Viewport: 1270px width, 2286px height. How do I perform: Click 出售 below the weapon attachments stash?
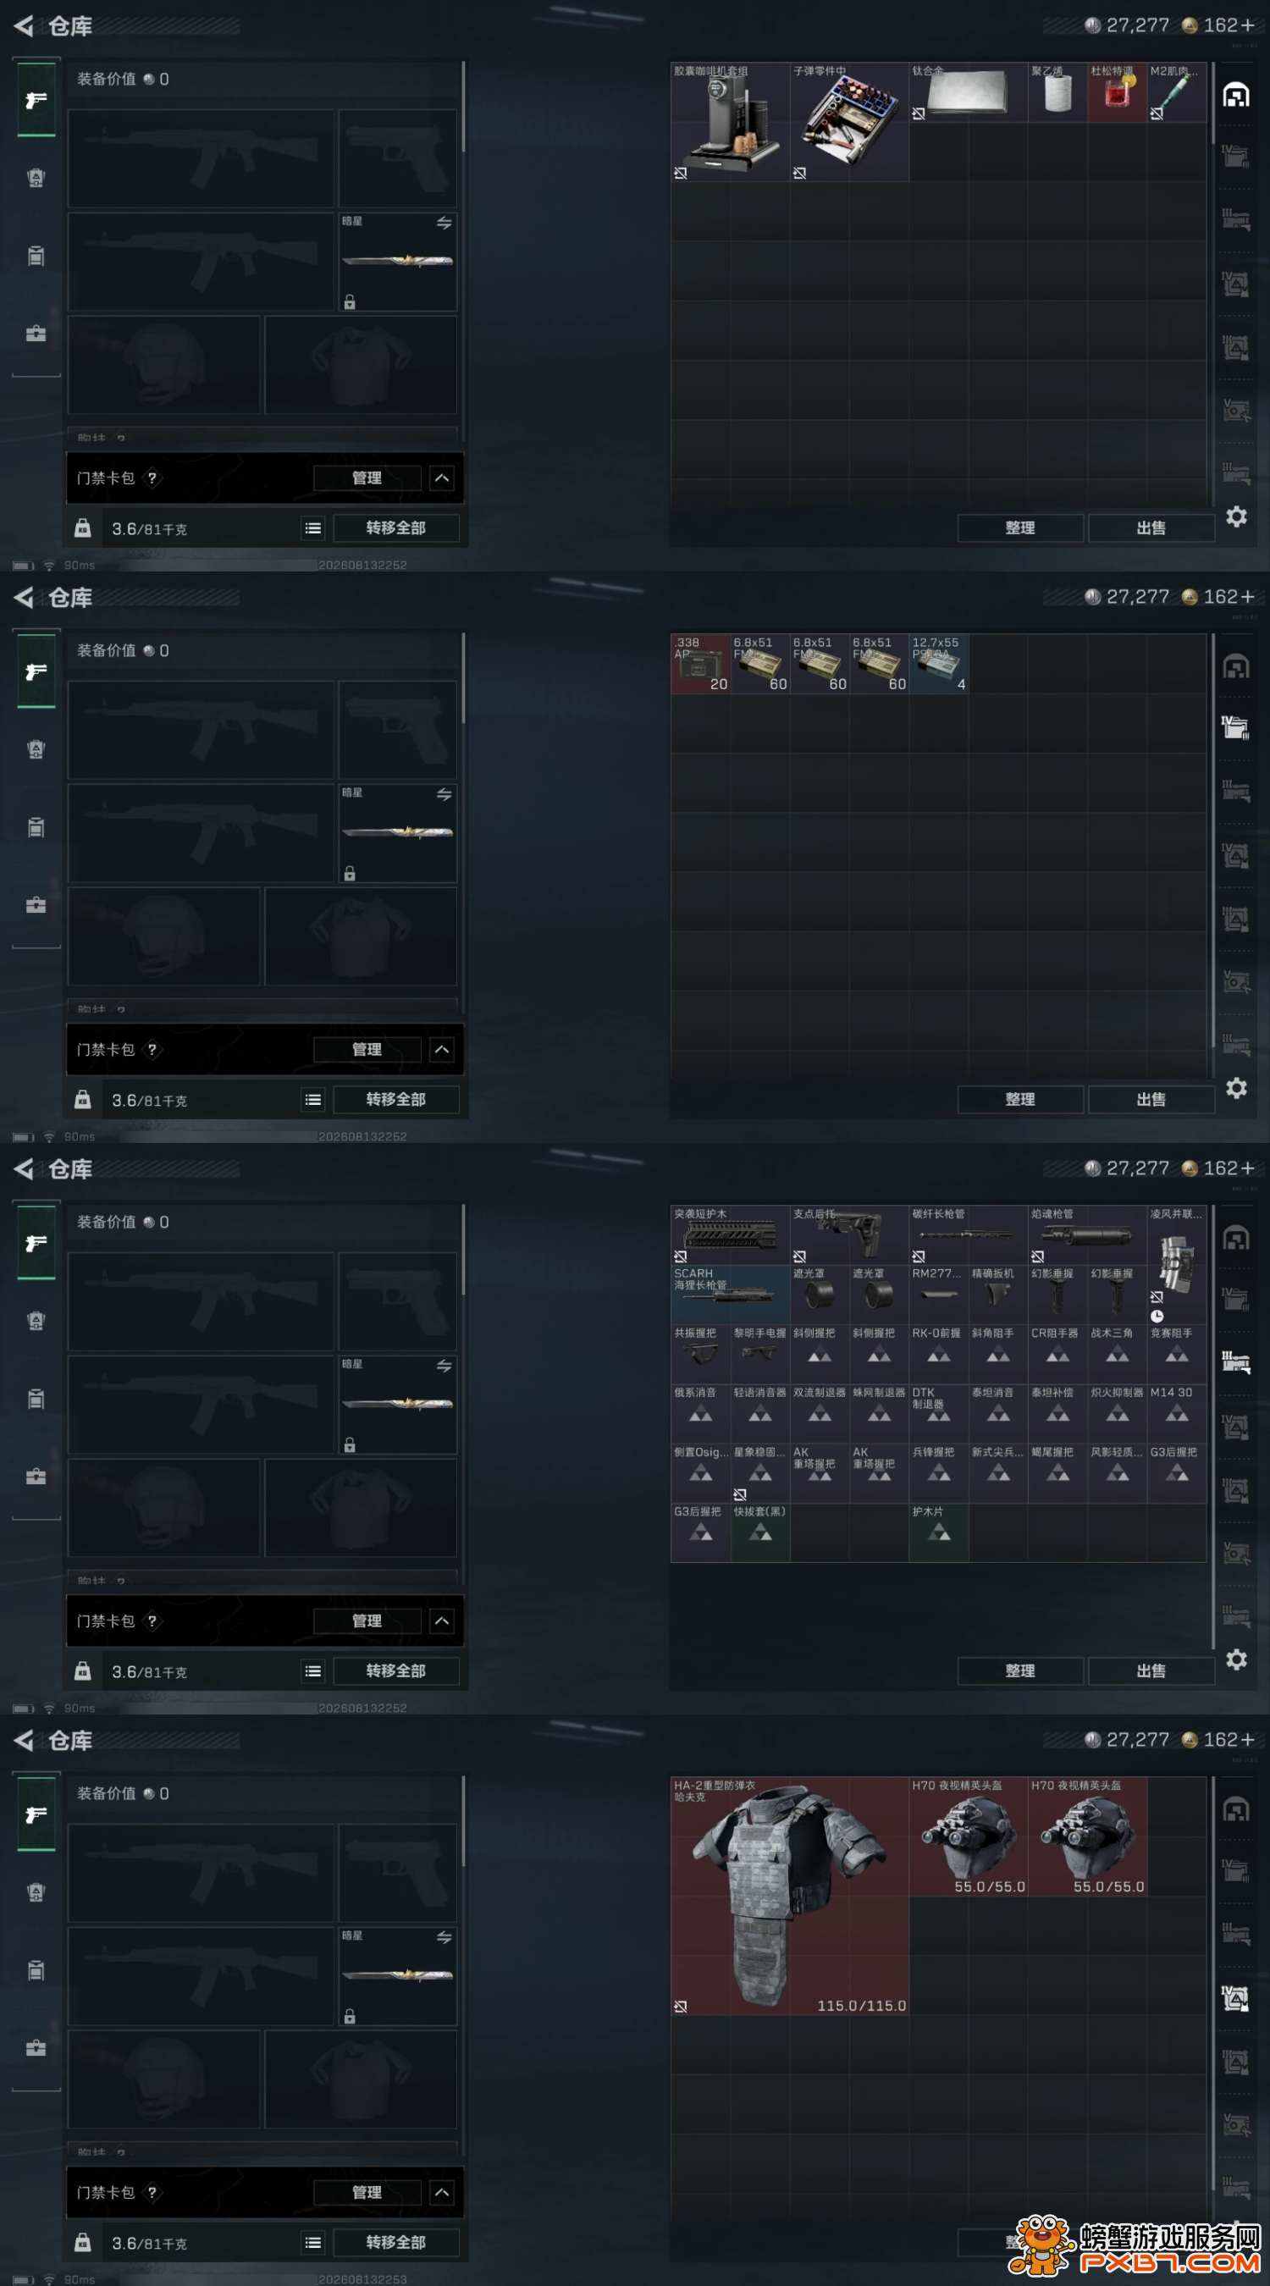pos(1151,1671)
